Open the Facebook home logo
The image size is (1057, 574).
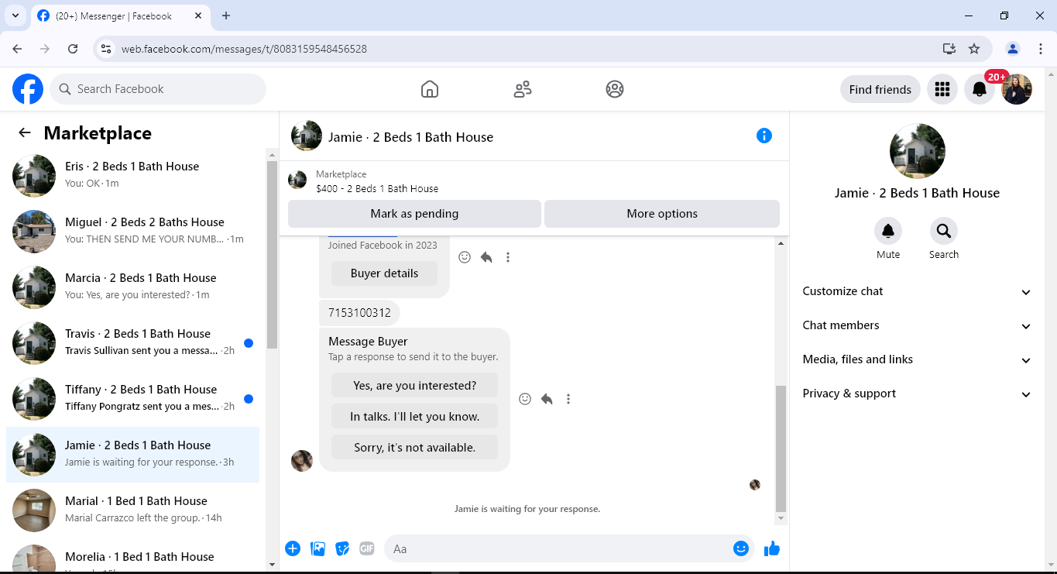(x=28, y=89)
